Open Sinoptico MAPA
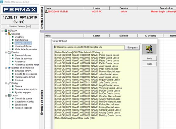The image size is (176, 129). [x=23, y=71]
